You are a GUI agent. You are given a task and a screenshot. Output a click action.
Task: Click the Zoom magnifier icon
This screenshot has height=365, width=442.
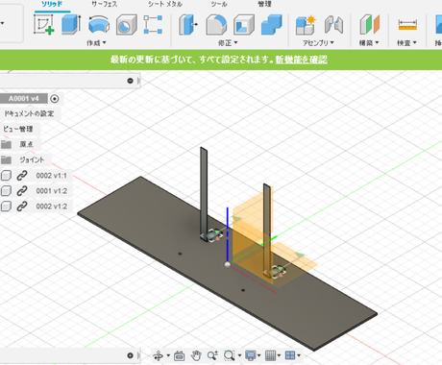[x=212, y=355]
